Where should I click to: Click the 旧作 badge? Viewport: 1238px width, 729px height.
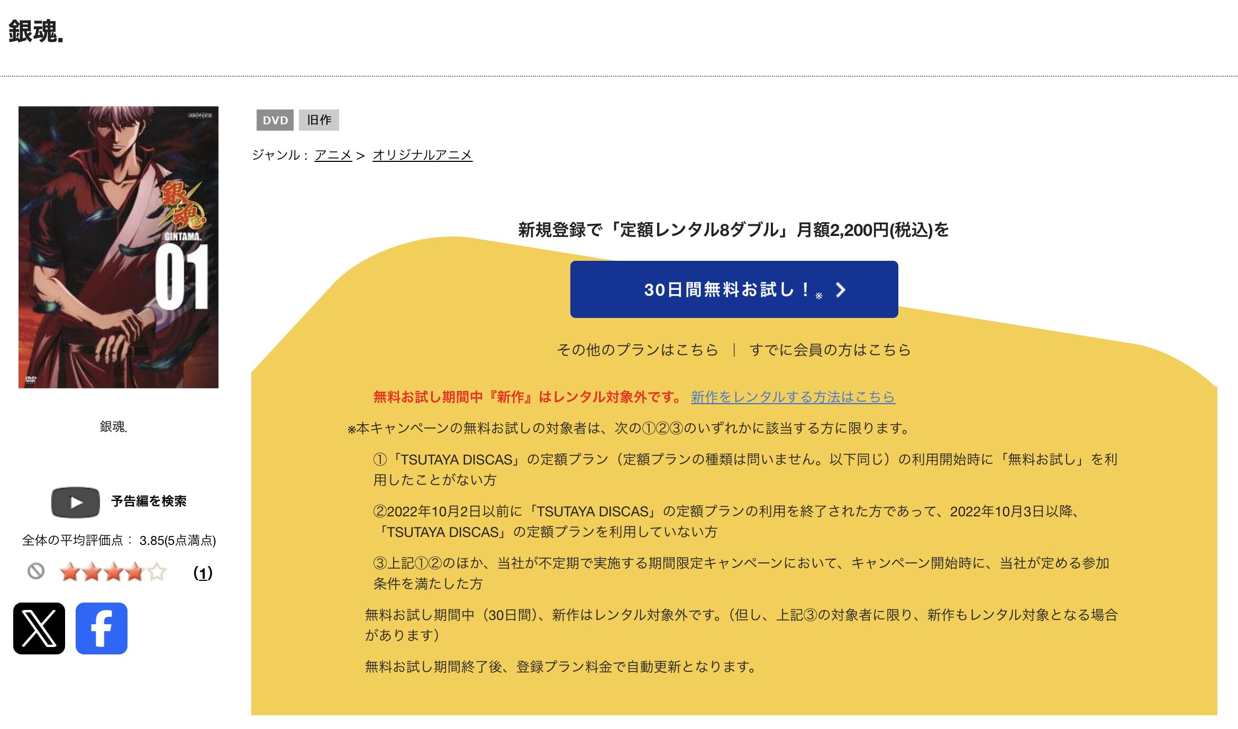[319, 120]
